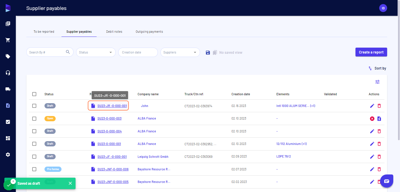
Task: Click the Pro forma status badge
Action: [53, 169]
